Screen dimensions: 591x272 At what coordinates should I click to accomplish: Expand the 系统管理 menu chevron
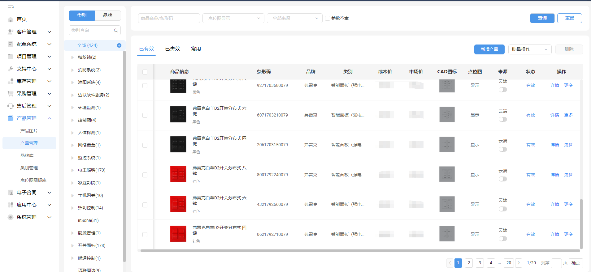coord(49,217)
